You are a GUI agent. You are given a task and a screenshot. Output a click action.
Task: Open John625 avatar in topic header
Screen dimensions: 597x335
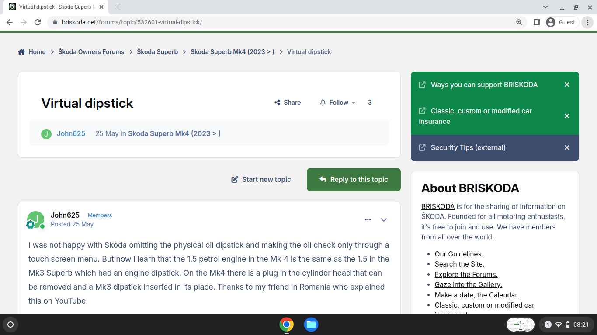pyautogui.click(x=46, y=134)
